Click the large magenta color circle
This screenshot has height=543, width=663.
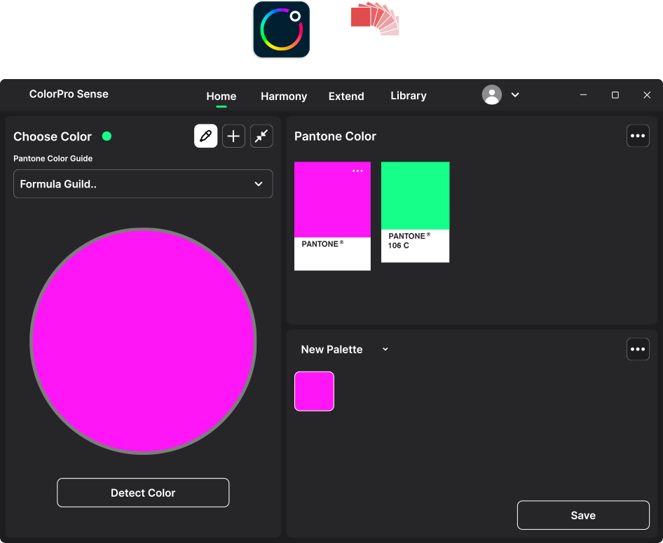pyautogui.click(x=143, y=341)
